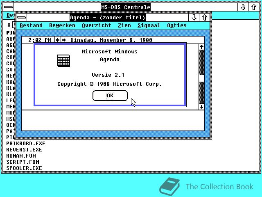This screenshot has height=197, width=262.
Task: Select ROMAN.FON in MS-DOS Centrale
Action: [21, 156]
